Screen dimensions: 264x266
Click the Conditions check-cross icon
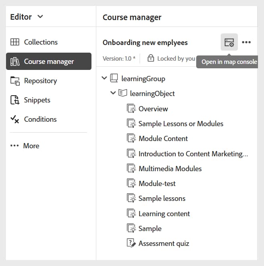(x=15, y=119)
